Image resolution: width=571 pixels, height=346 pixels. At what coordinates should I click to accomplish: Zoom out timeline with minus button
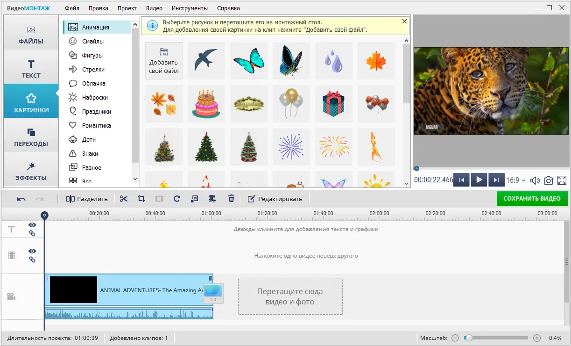[455, 338]
